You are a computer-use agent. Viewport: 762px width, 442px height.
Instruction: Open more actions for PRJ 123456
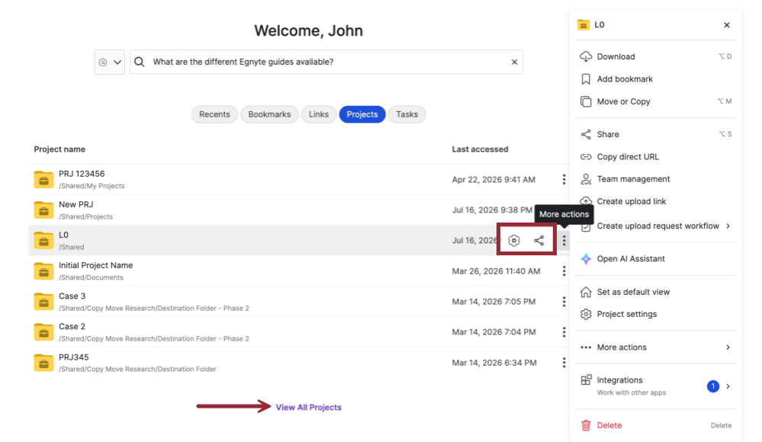(564, 179)
